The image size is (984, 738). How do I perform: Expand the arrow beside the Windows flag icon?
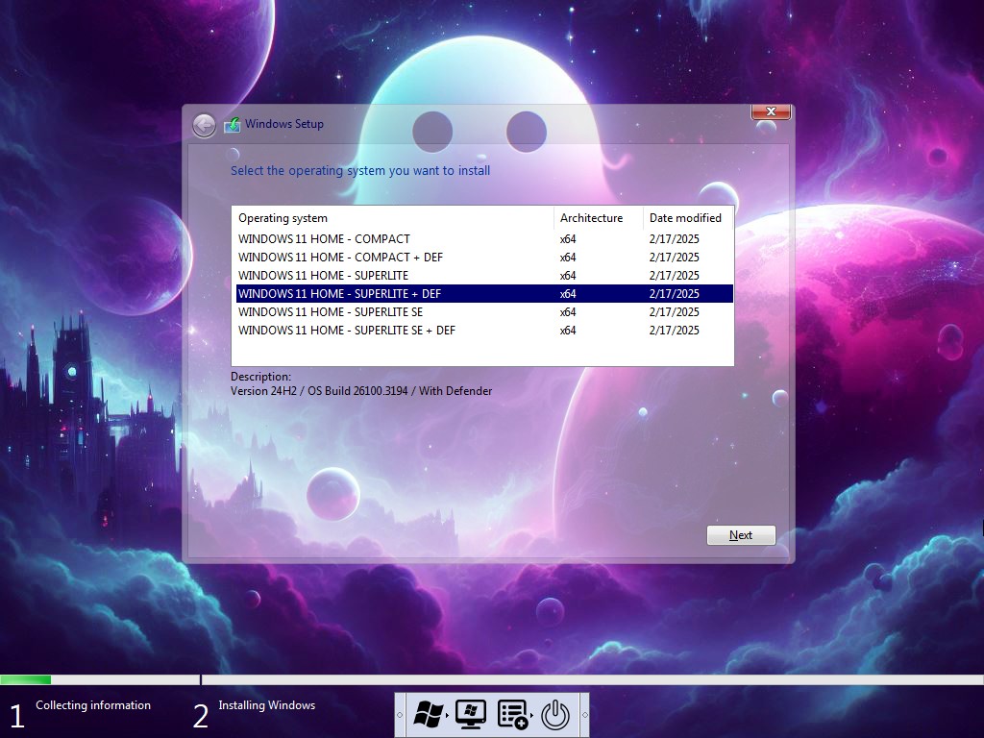[x=447, y=715]
